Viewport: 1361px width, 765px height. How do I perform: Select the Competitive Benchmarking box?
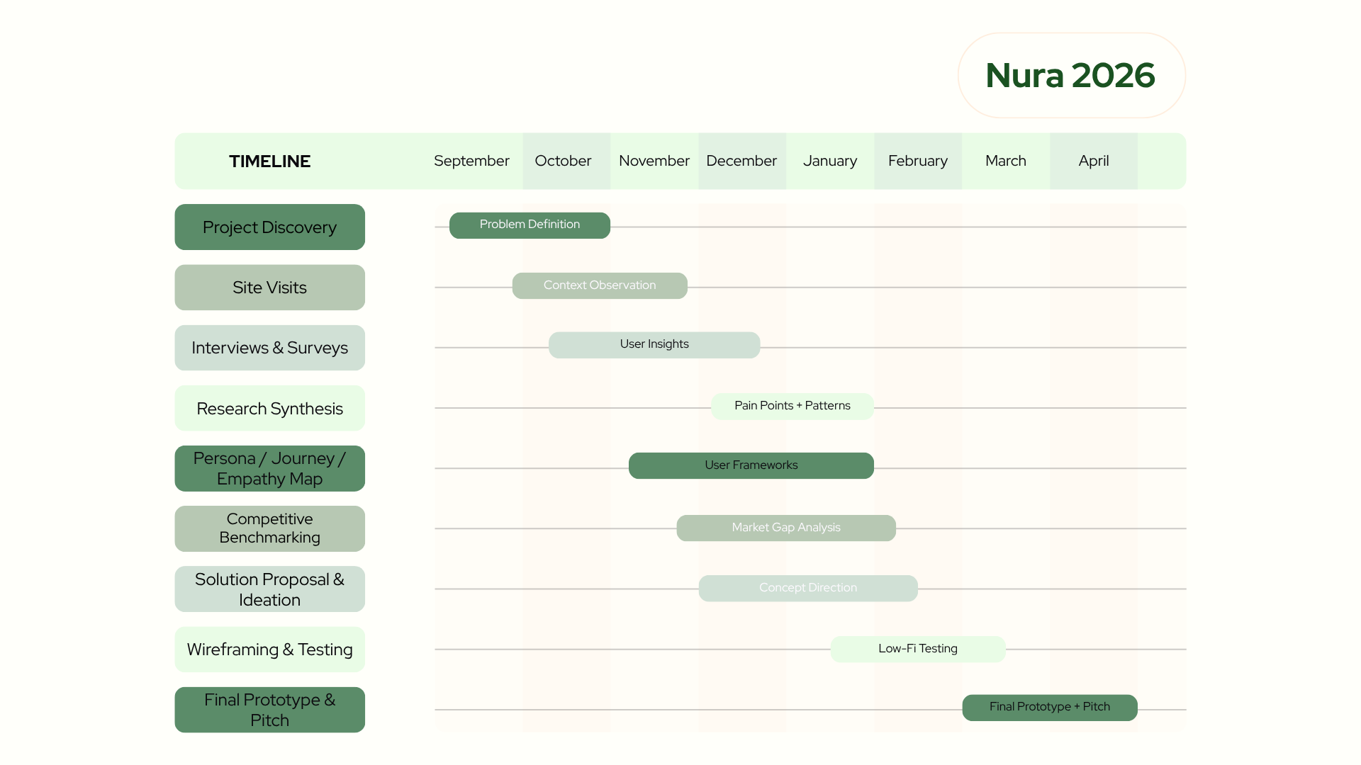269,528
